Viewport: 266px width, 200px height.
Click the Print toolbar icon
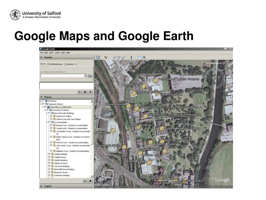[144, 57]
